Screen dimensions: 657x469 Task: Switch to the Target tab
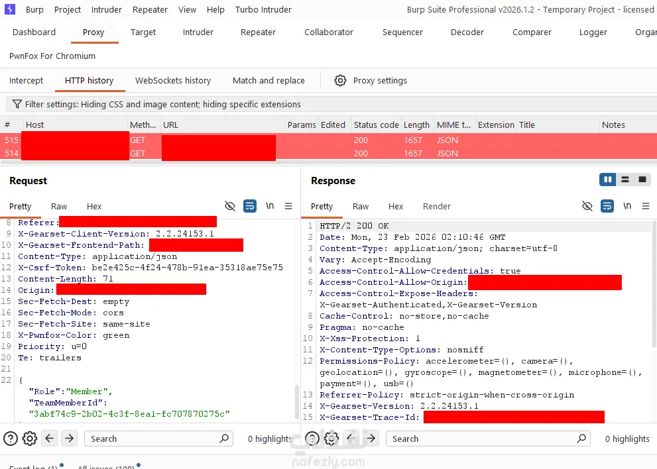point(143,32)
